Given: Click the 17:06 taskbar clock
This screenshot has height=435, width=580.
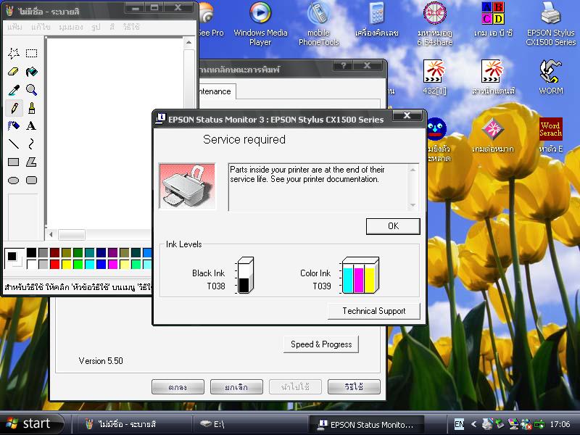Looking at the screenshot, I should tap(560, 424).
